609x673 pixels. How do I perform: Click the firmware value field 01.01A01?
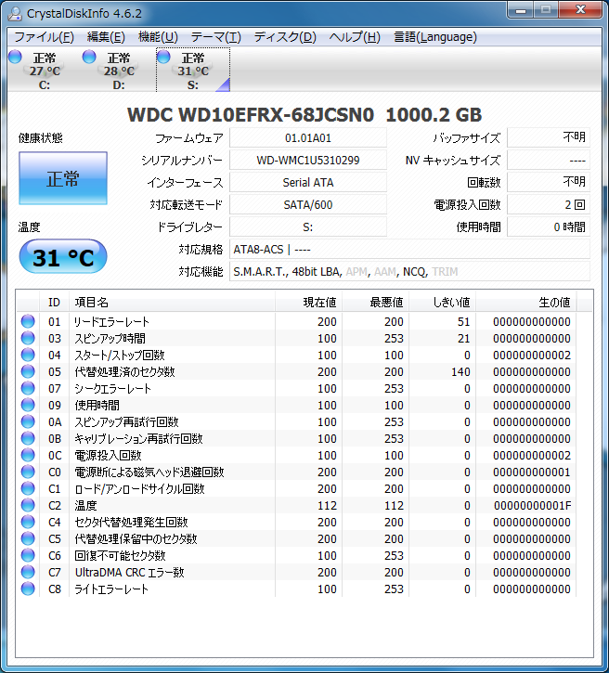(308, 137)
